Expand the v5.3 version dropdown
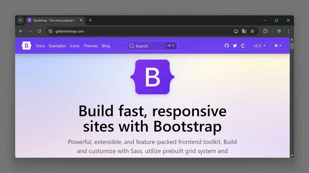The width and height of the screenshot is (309, 173). pos(259,46)
